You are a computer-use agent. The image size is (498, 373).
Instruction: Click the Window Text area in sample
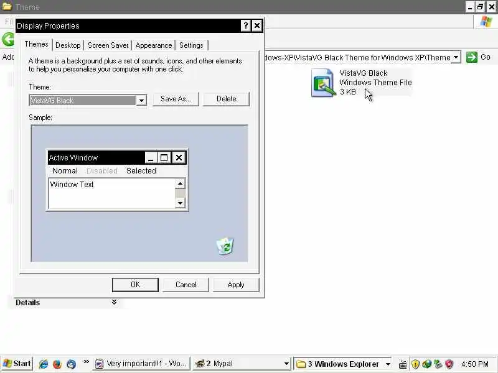click(111, 193)
